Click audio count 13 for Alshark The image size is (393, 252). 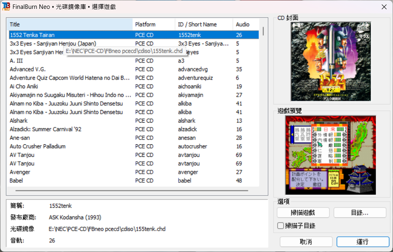point(239,121)
